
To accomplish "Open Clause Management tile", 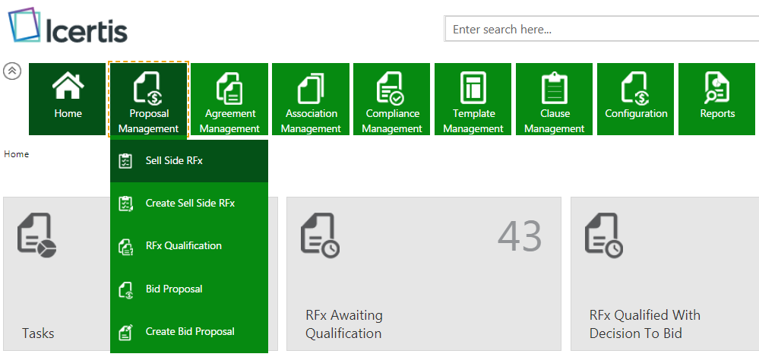I will [x=555, y=99].
